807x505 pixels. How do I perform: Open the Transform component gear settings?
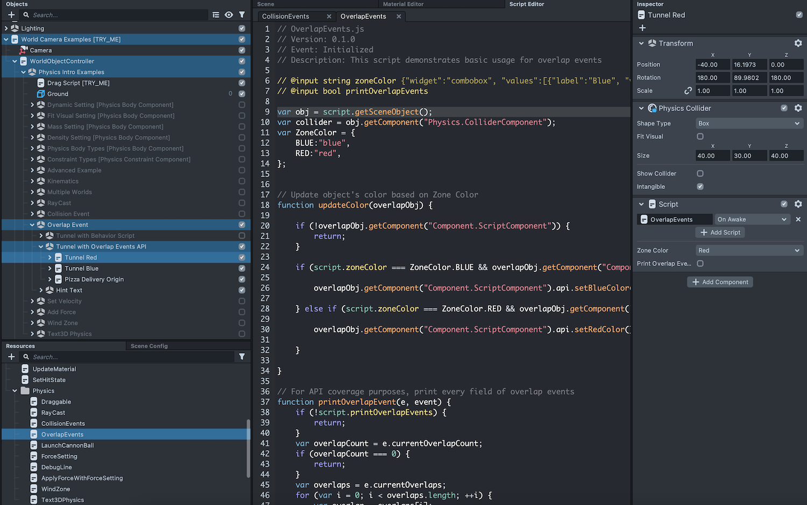798,43
